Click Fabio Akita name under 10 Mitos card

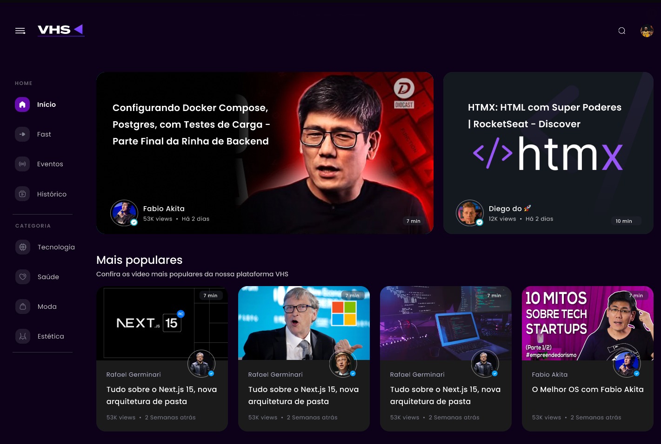(x=550, y=374)
